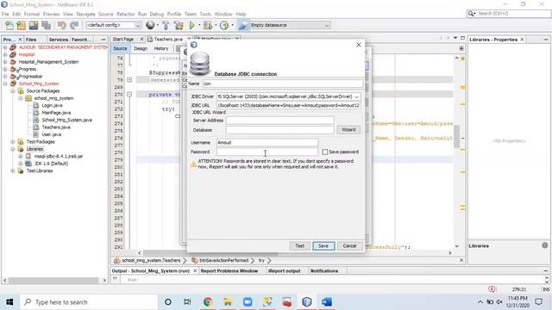Switch to the Services tab

[58, 40]
